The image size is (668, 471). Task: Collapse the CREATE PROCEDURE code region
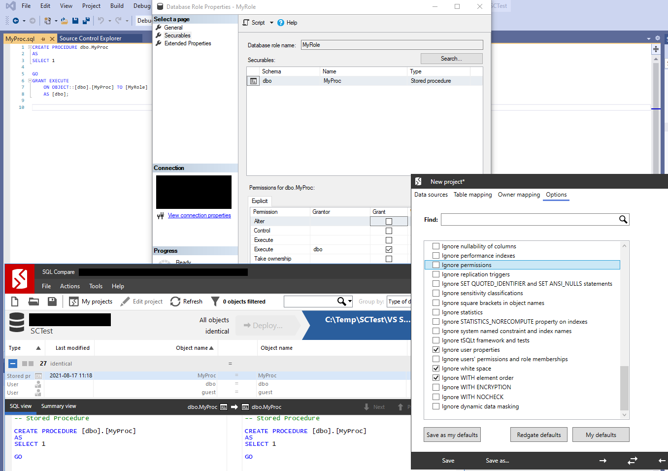pyautogui.click(x=30, y=47)
